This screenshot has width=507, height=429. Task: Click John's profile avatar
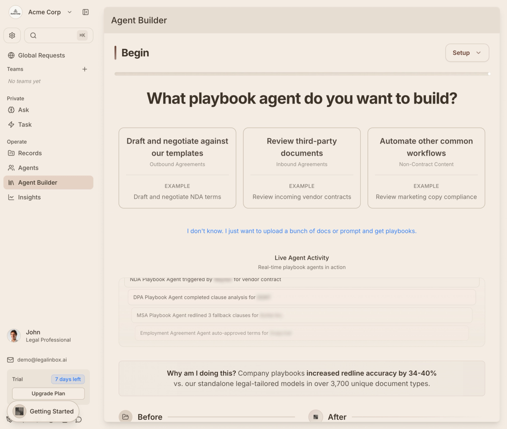[14, 336]
